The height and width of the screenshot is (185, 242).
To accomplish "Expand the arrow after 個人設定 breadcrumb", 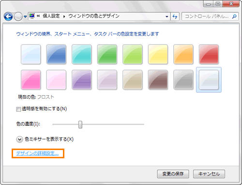I will click(x=64, y=17).
